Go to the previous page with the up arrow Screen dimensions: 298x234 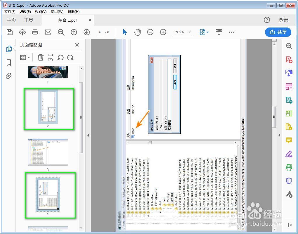74,32
